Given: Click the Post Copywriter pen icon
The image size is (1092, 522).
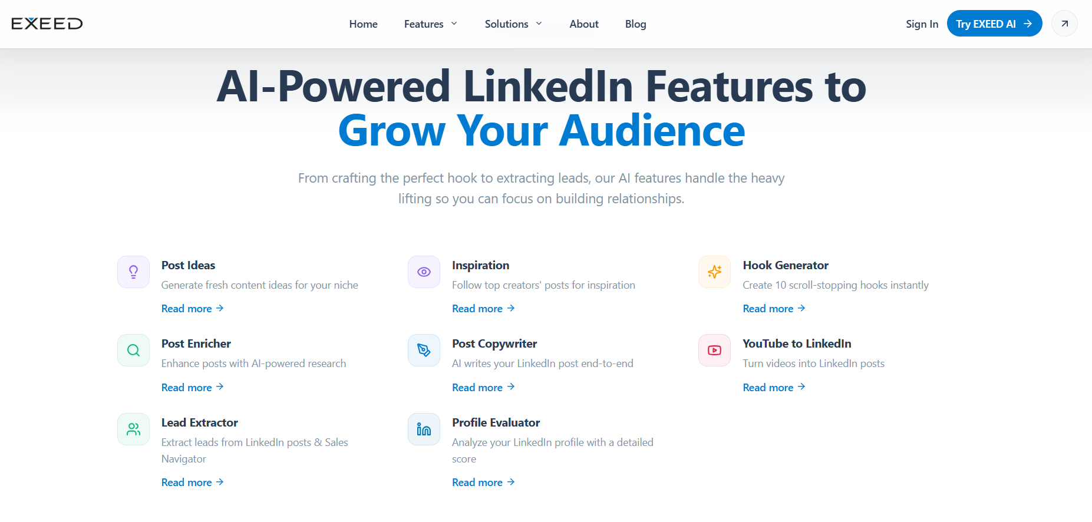Looking at the screenshot, I should click(424, 351).
